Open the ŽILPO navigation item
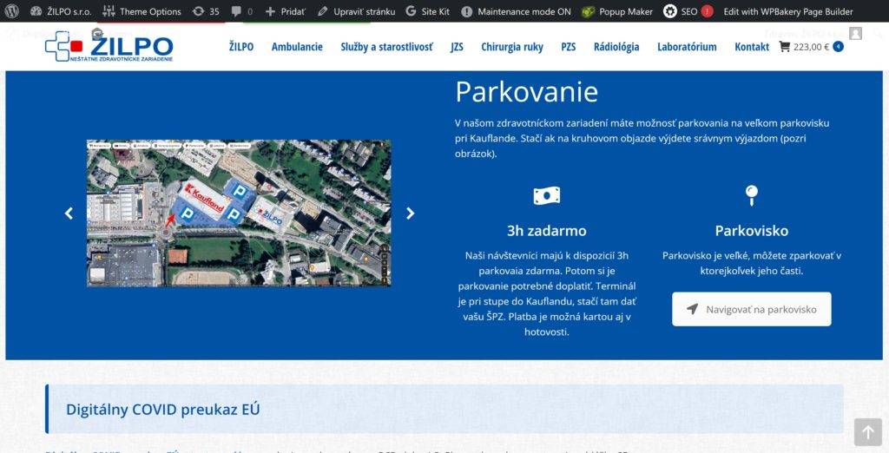The width and height of the screenshot is (889, 453). pos(241,47)
